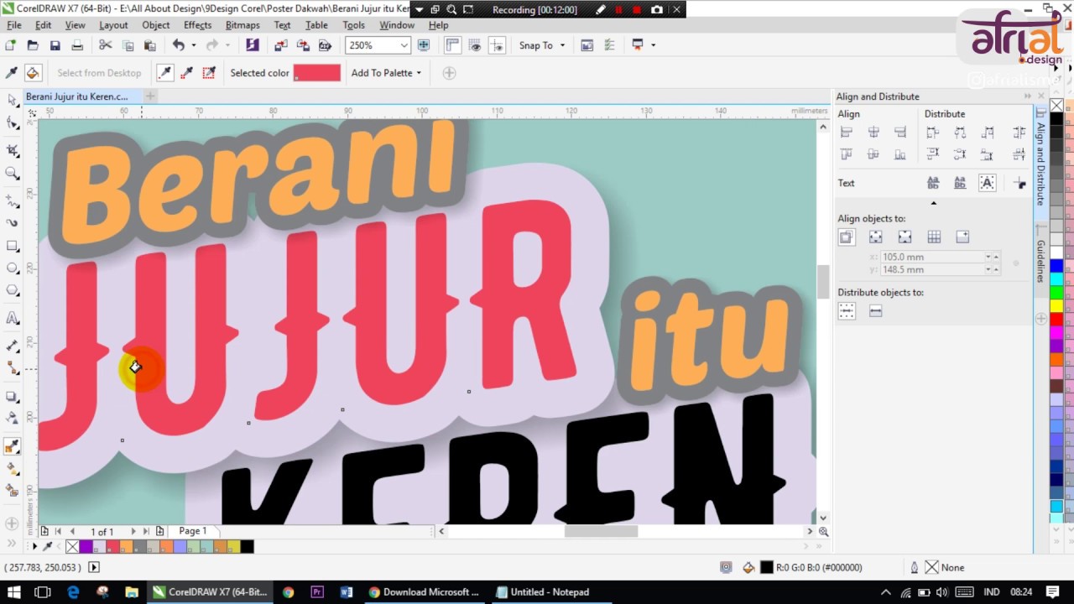Viewport: 1074px width, 604px height.
Task: Click the horizontal scrollbar thumb
Action: point(601,531)
